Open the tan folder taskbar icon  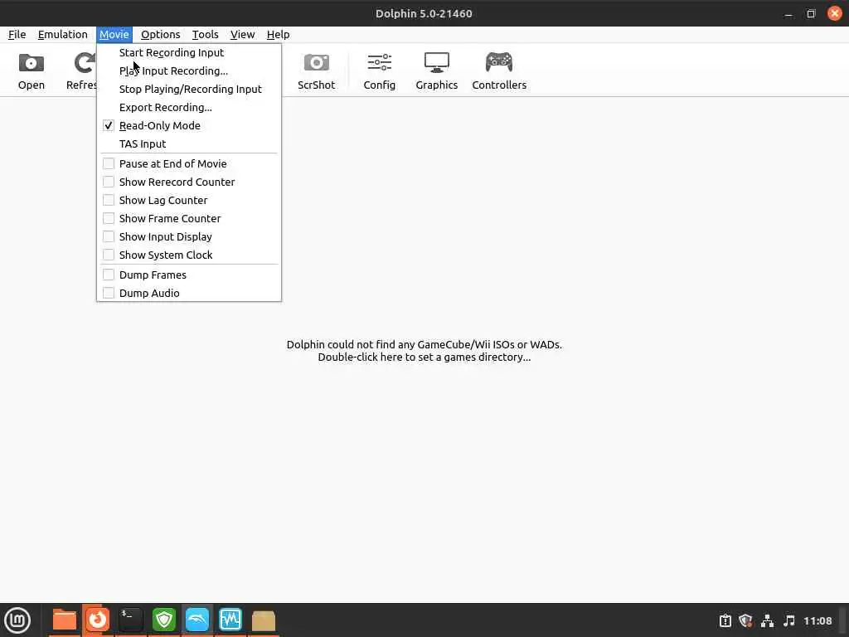264,620
